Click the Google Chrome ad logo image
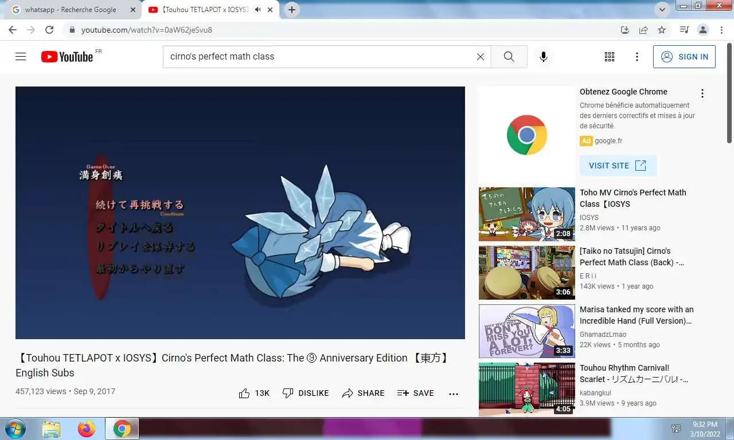This screenshot has width=734, height=440. tap(527, 135)
